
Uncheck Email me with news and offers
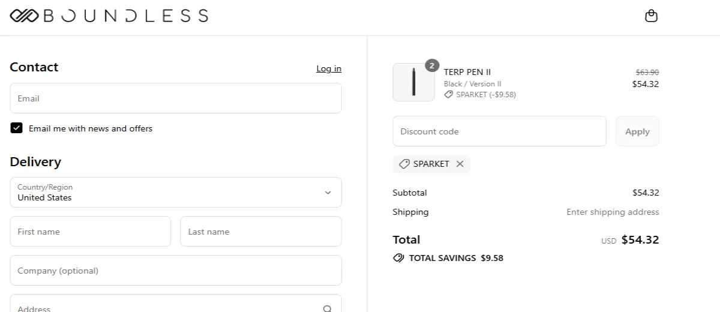17,128
